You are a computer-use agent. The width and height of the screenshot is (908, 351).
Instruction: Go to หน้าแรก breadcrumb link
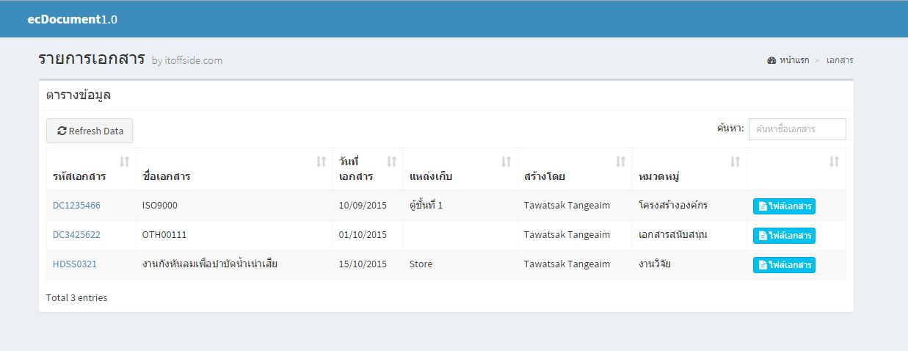click(794, 60)
